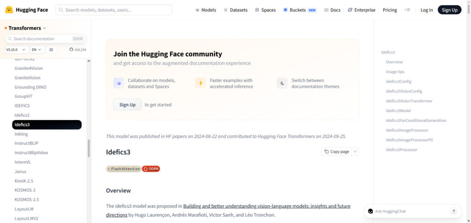
Task: Click the Datasets icon in navbar
Action: coord(225,10)
